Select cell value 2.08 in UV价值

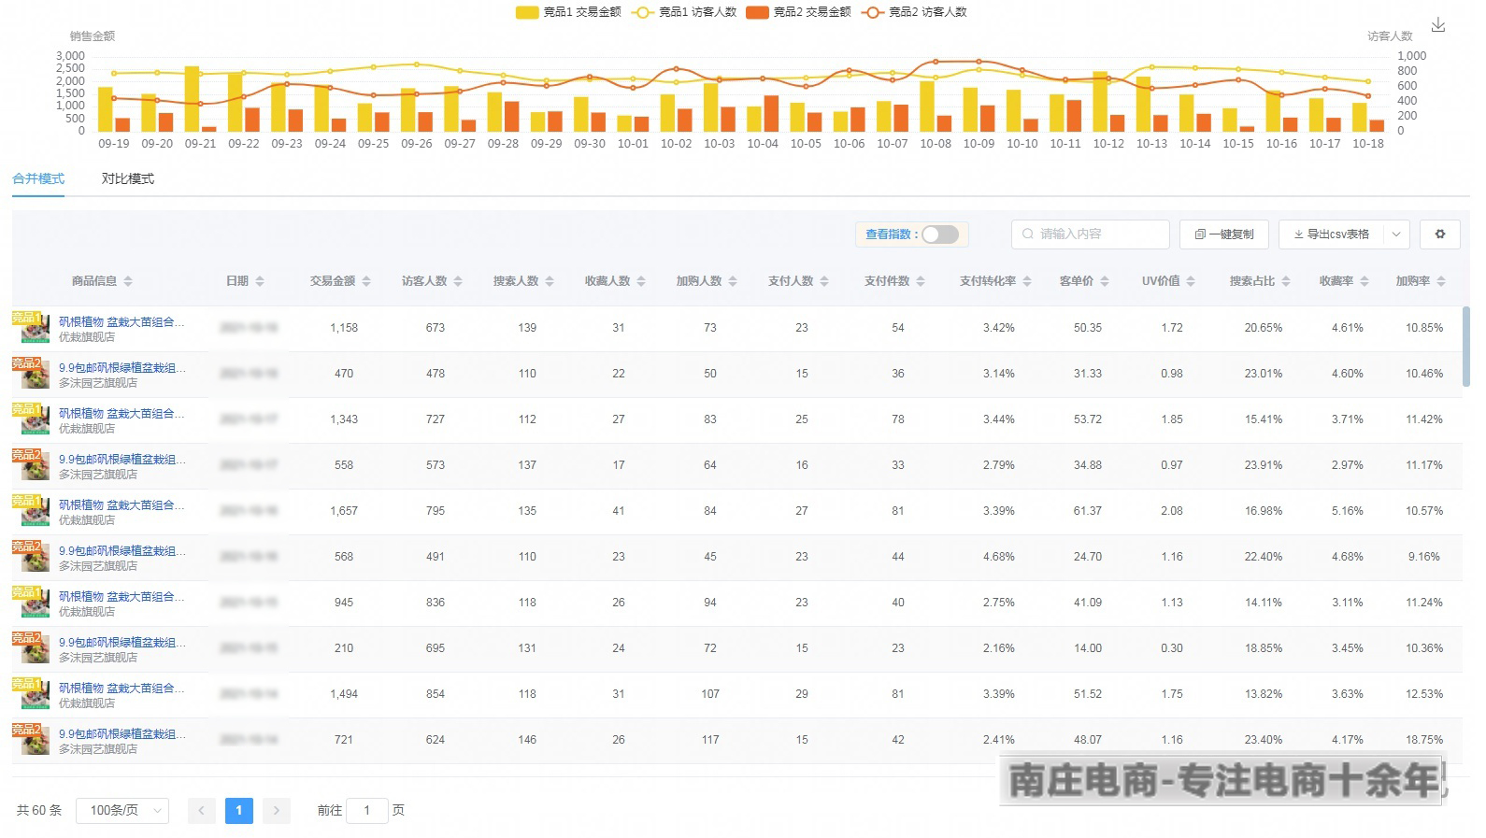[x=1172, y=511]
